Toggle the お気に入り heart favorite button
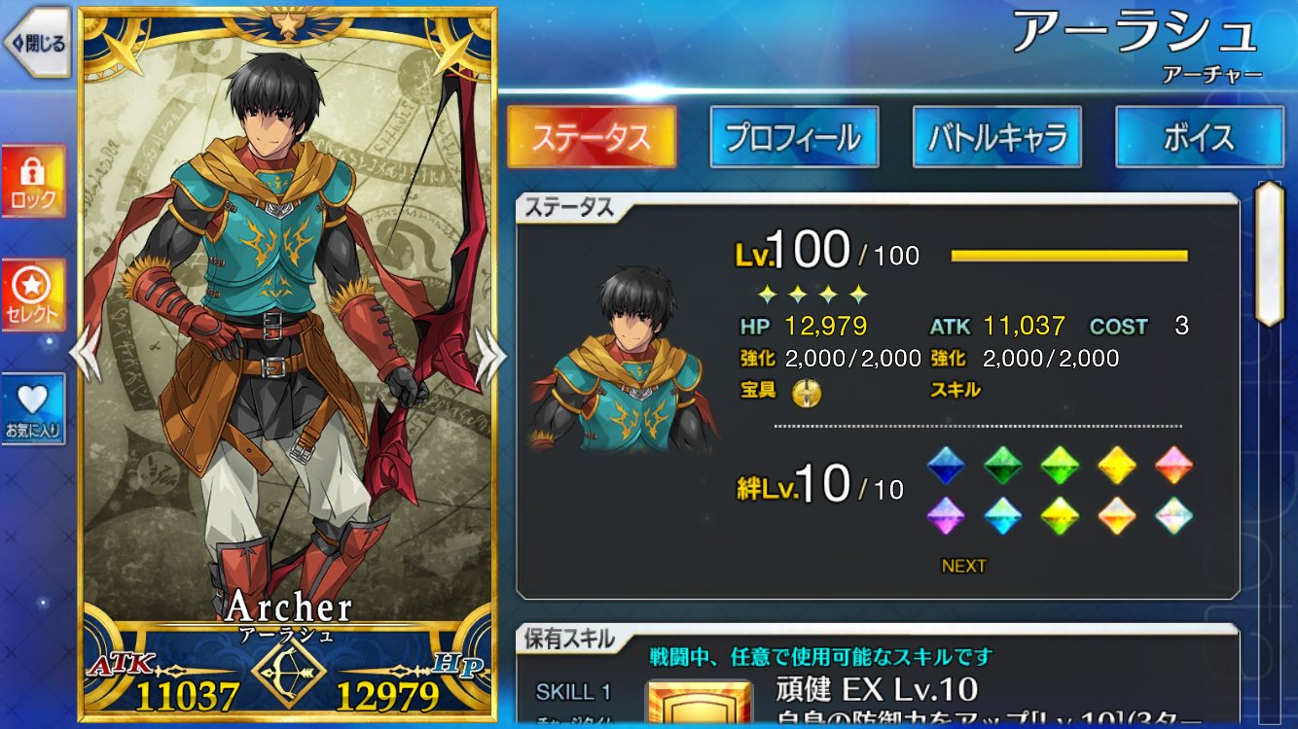 coord(34,409)
